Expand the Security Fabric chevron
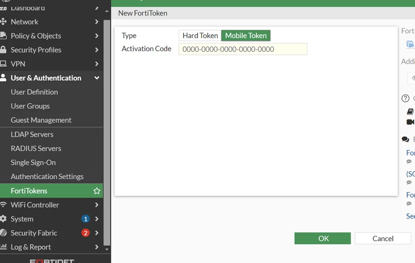The height and width of the screenshot is (263, 415). [97, 233]
